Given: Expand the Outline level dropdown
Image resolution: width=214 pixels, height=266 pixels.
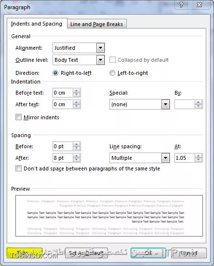Looking at the screenshot, I should pyautogui.click(x=100, y=60).
